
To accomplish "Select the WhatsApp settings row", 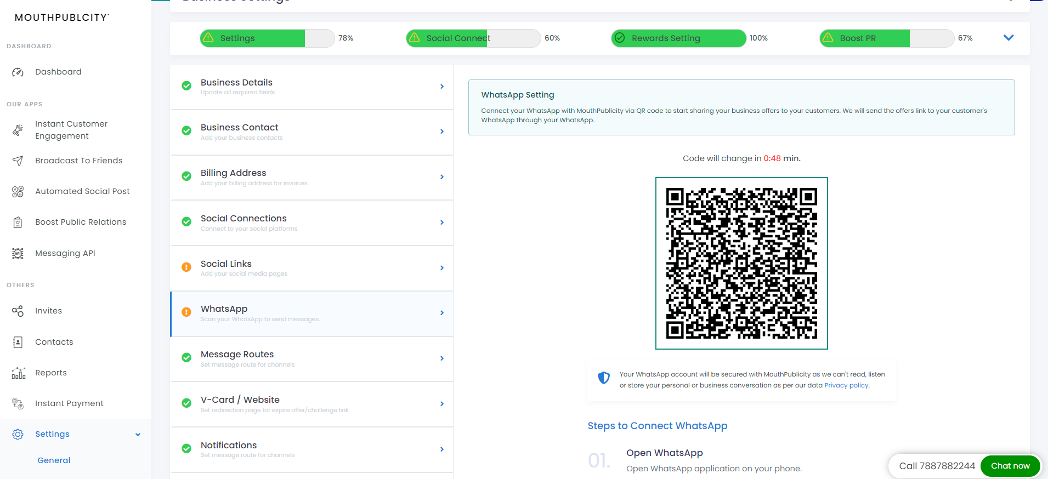I will pos(311,313).
